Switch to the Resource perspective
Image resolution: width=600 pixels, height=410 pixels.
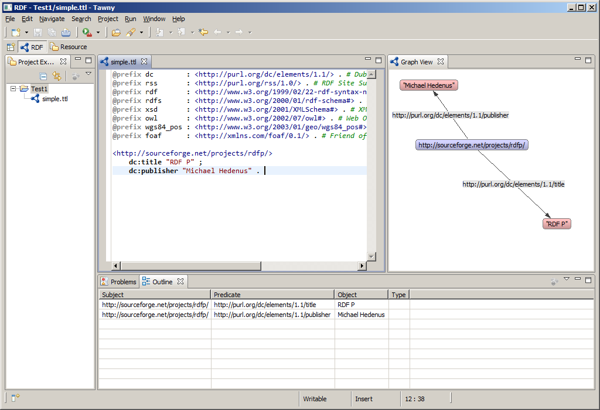pyautogui.click(x=68, y=47)
